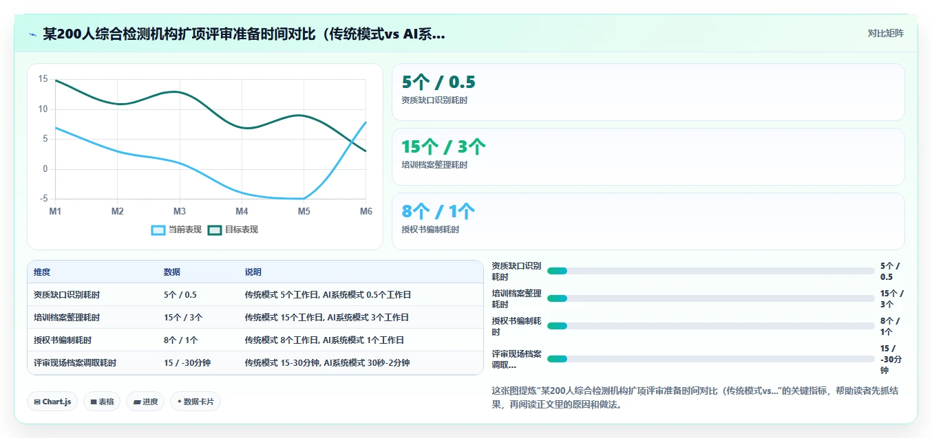Click the page title heading text
This screenshot has width=932, height=438.
click(244, 34)
